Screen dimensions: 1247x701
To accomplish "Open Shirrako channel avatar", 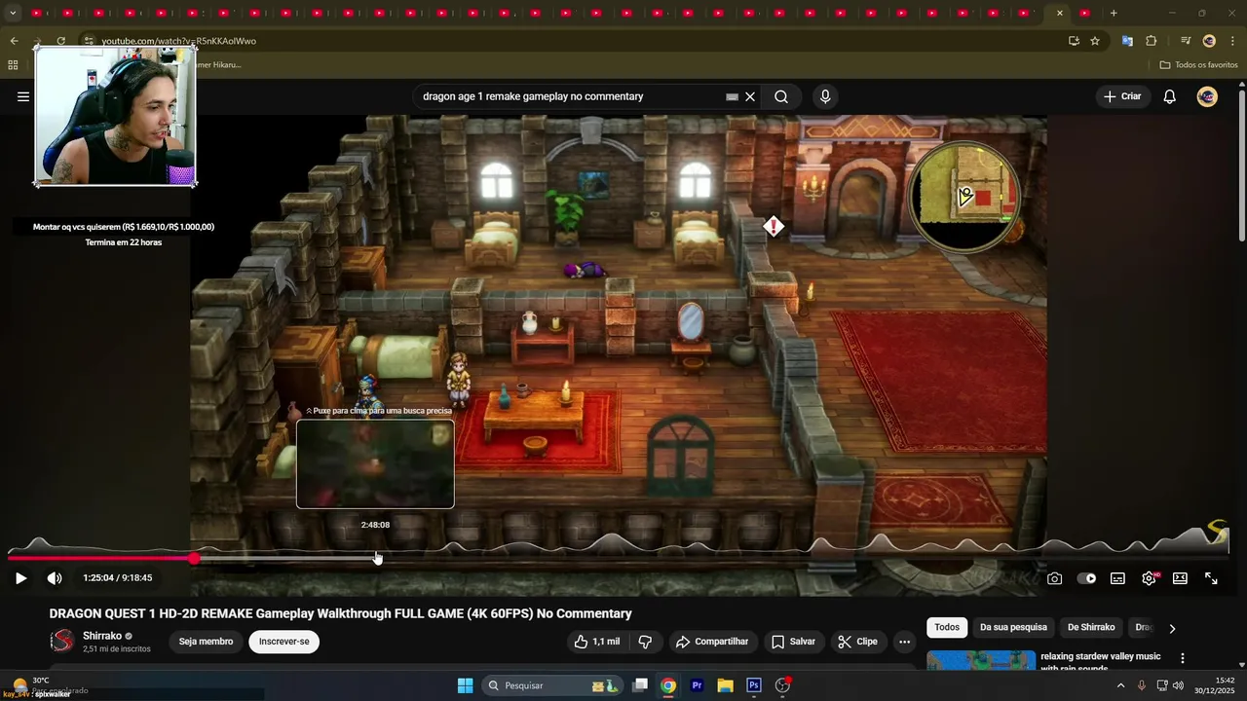I will (x=62, y=641).
